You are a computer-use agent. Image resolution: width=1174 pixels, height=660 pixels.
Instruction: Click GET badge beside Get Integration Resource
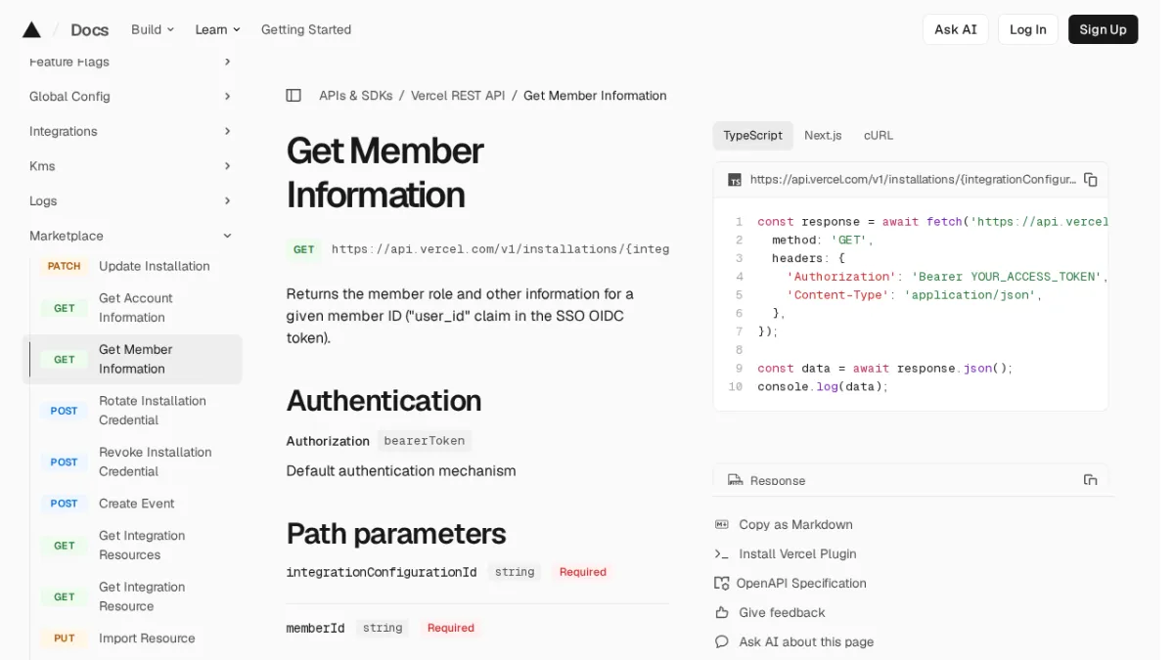tap(65, 596)
